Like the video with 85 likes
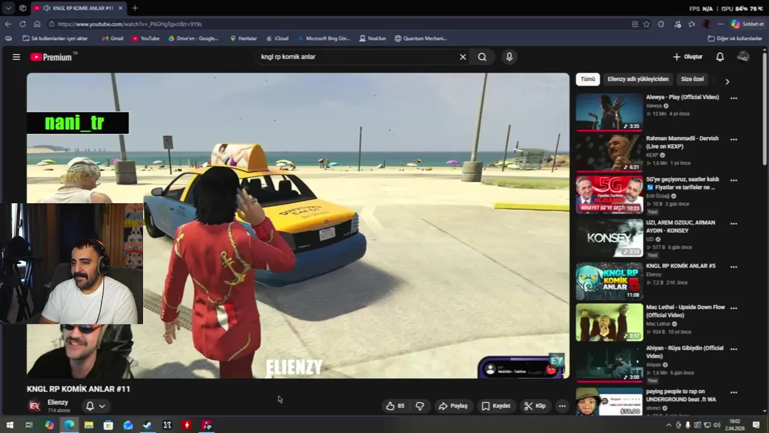Screen dimensions: 769x433 pyautogui.click(x=395, y=406)
